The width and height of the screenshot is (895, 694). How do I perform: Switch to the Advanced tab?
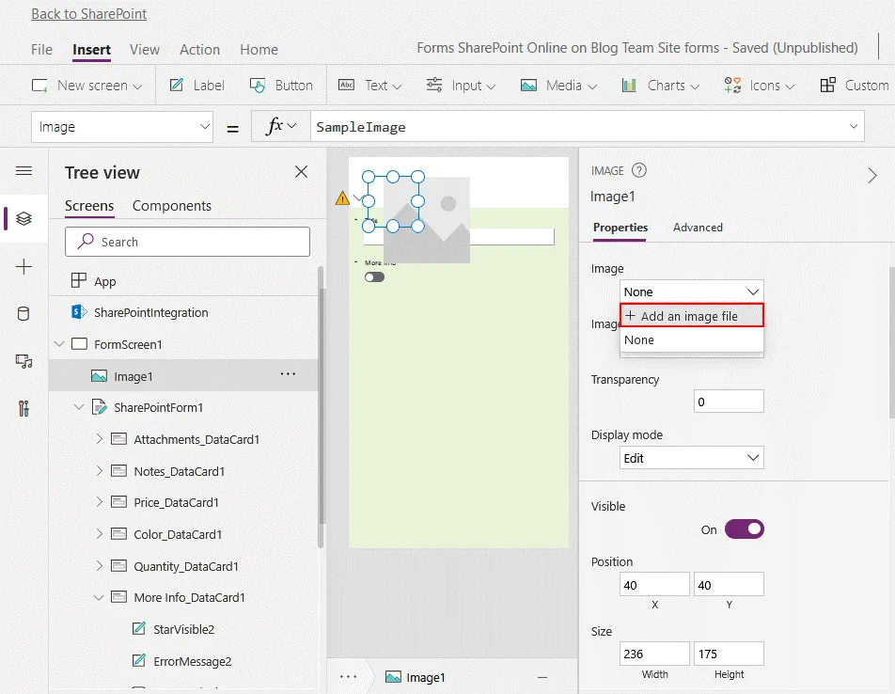tap(698, 228)
